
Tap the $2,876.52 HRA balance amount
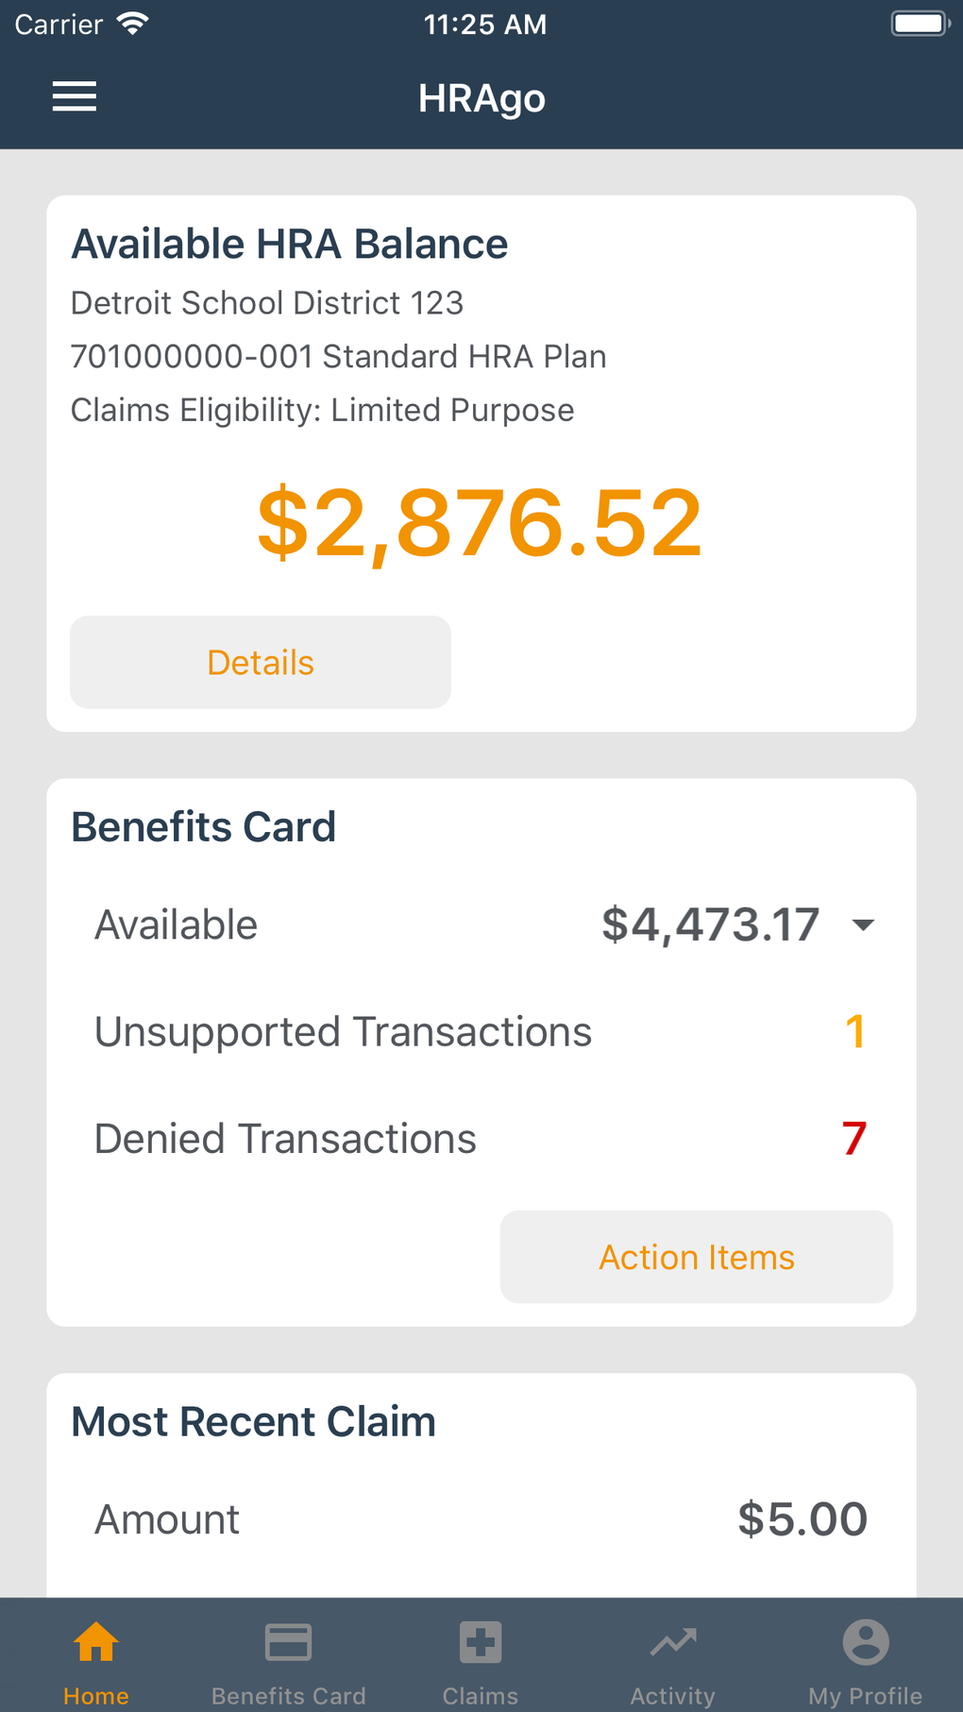(480, 522)
